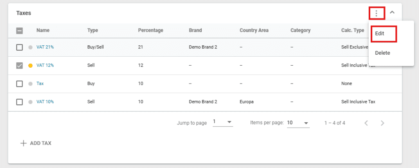The image size is (419, 168).
Task: Click the Percentage column header
Action: tap(151, 30)
